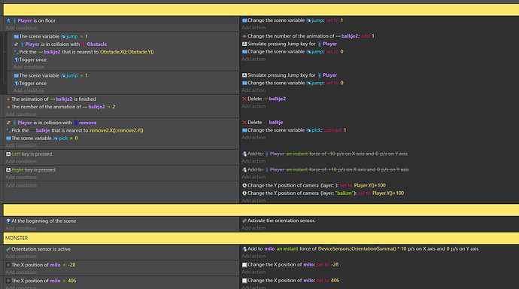The height and width of the screenshot is (289, 519).
Task: Click "Add action" under "Activate the orientation sensor."
Action: pyautogui.click(x=253, y=228)
